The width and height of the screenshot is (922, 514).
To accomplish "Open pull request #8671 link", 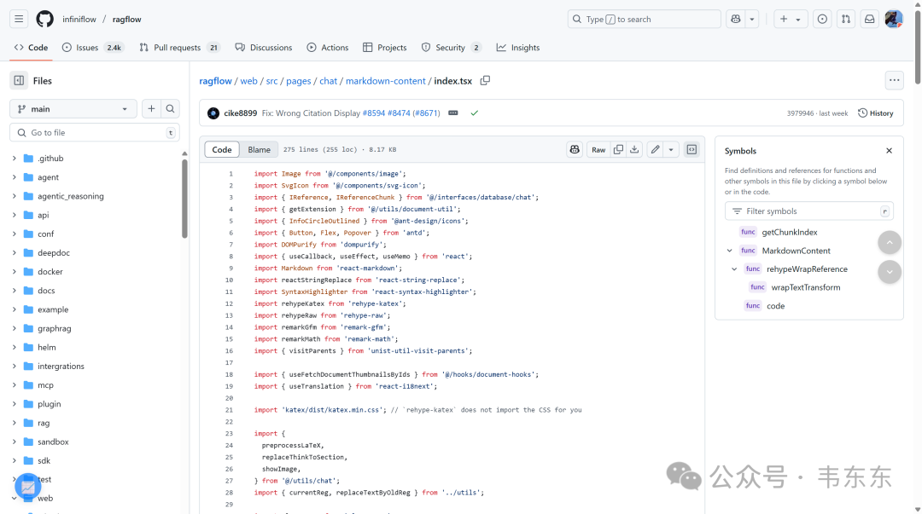I will pos(426,113).
